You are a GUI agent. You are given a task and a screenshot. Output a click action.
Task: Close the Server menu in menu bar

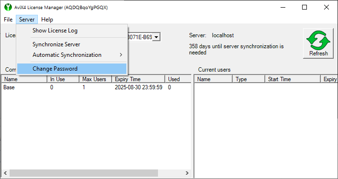tap(27, 20)
